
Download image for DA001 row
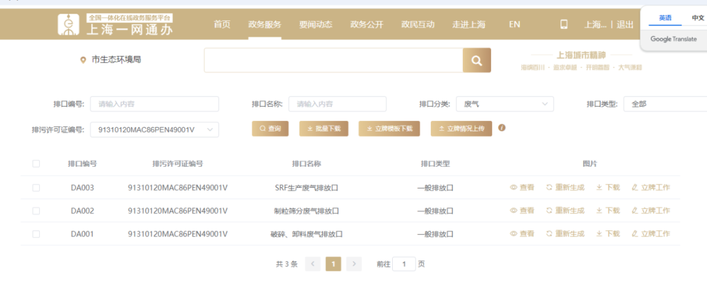[607, 234]
